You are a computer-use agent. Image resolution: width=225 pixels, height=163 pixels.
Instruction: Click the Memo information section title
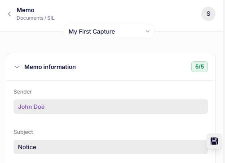tap(50, 67)
